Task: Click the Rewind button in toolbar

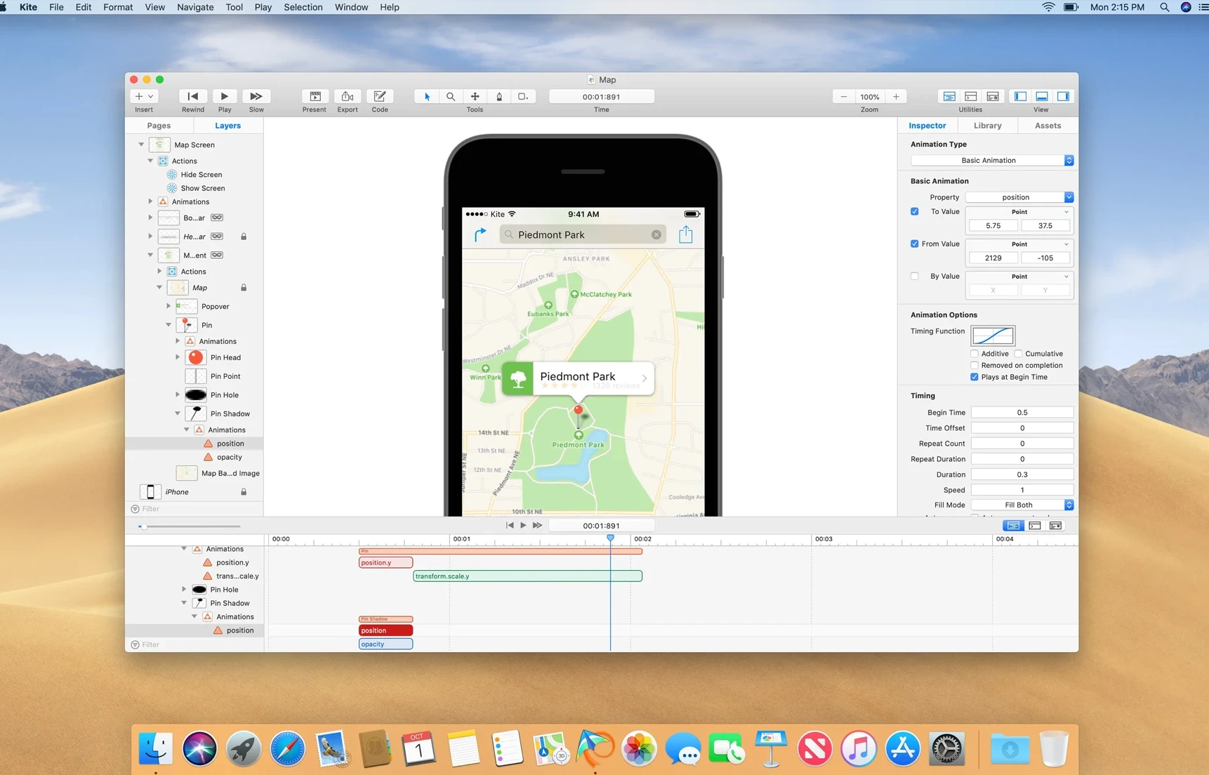Action: pyautogui.click(x=192, y=97)
